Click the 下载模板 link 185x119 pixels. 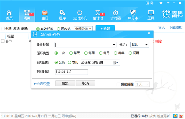175,28
